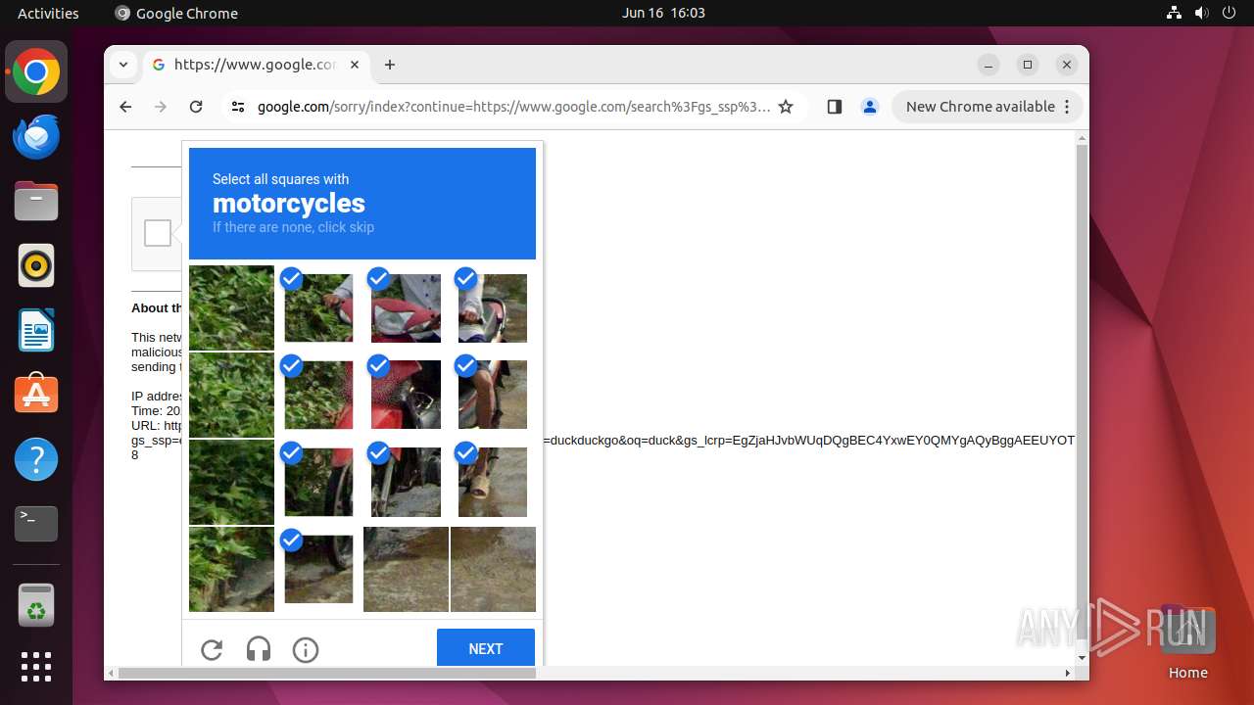Open the Google Chrome app menu in the top bar
1254x705 pixels.
coord(176,13)
